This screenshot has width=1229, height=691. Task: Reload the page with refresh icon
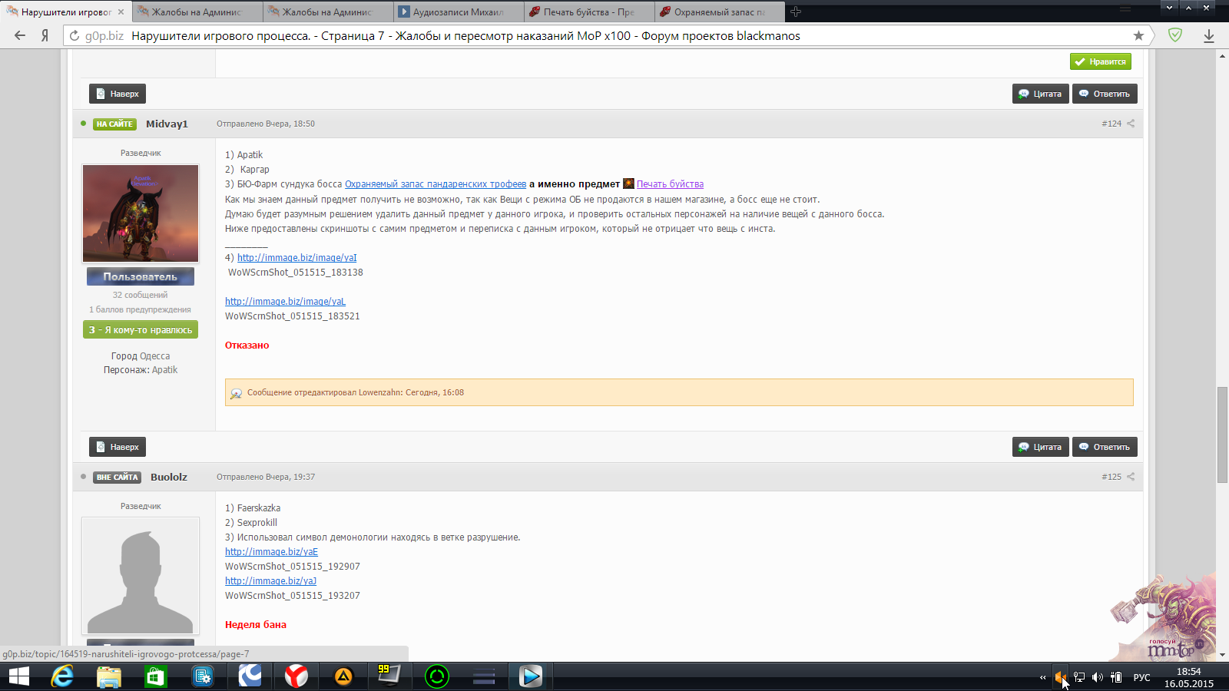click(75, 35)
